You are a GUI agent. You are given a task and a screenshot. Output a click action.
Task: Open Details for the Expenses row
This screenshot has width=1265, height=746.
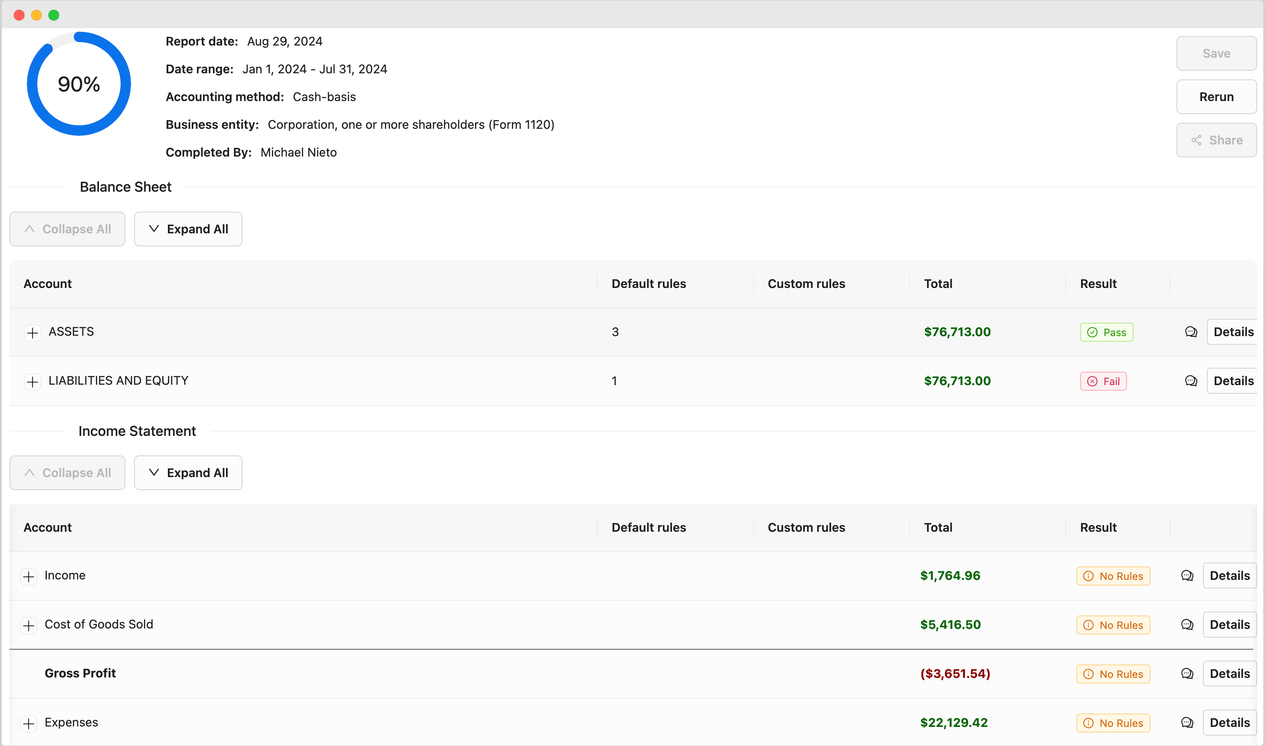pos(1229,723)
